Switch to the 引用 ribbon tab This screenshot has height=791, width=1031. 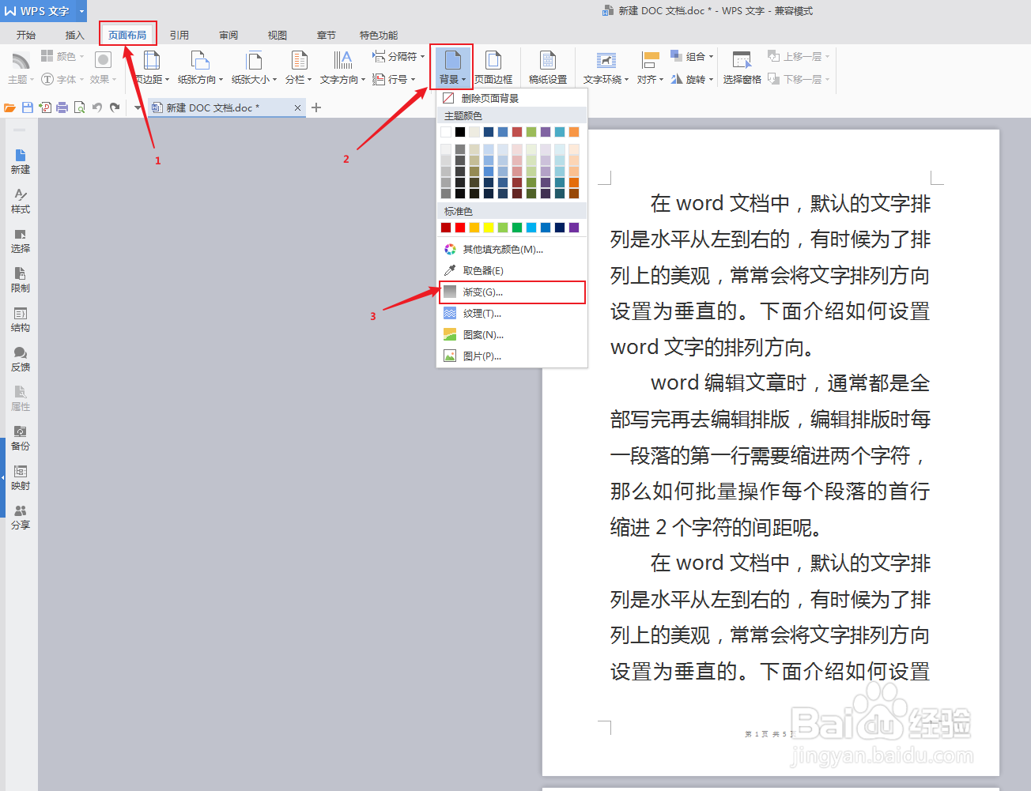[179, 35]
